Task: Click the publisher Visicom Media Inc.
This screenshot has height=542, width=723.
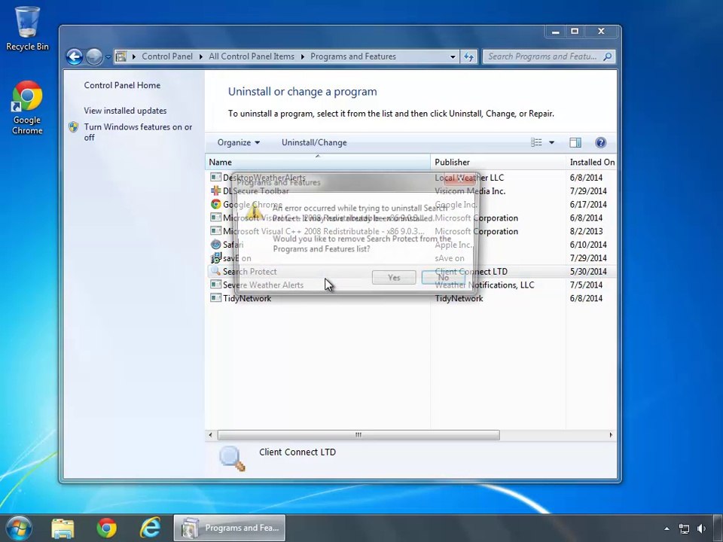Action: click(470, 190)
